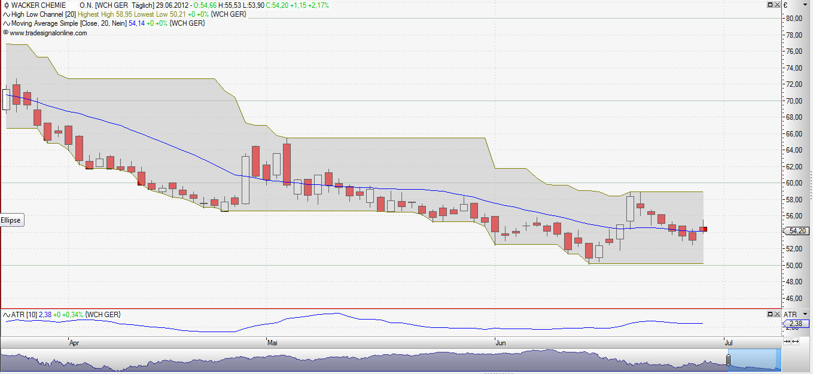Click the line icon before ATR [10]

(x=6, y=314)
